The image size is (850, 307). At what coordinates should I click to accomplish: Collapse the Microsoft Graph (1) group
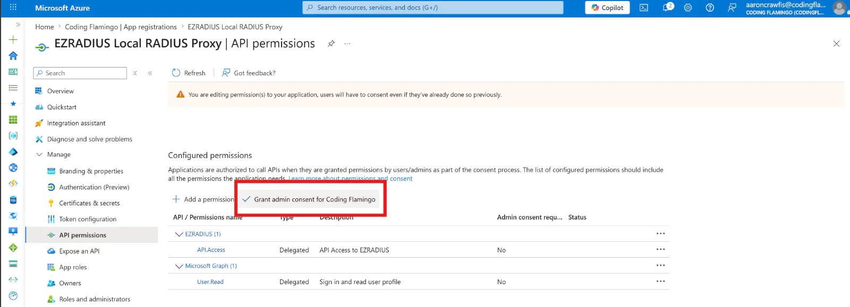(x=179, y=266)
